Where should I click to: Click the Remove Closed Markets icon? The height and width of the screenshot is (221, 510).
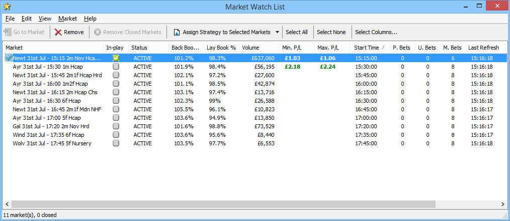[98, 32]
